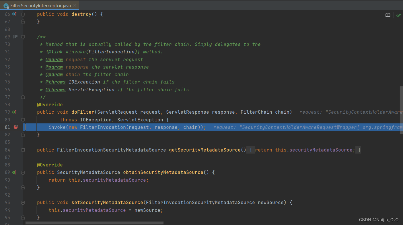Click the implements gutter icon beside doFilter
403x225 pixels.
click(x=15, y=112)
